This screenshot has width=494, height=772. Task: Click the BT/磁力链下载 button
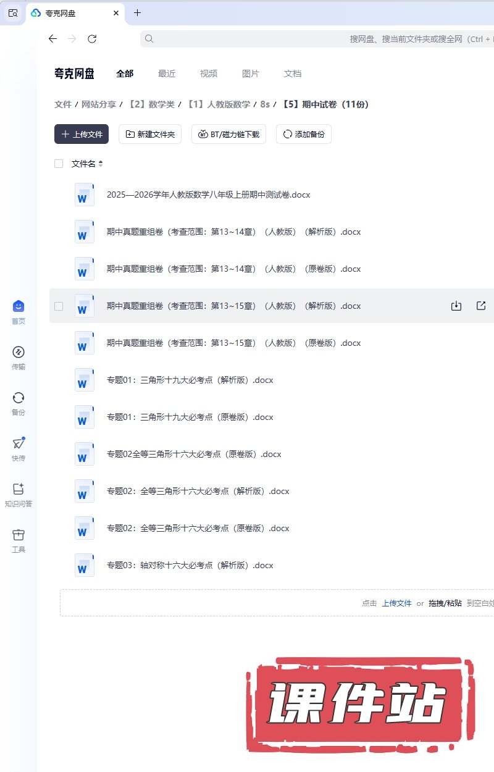(228, 134)
